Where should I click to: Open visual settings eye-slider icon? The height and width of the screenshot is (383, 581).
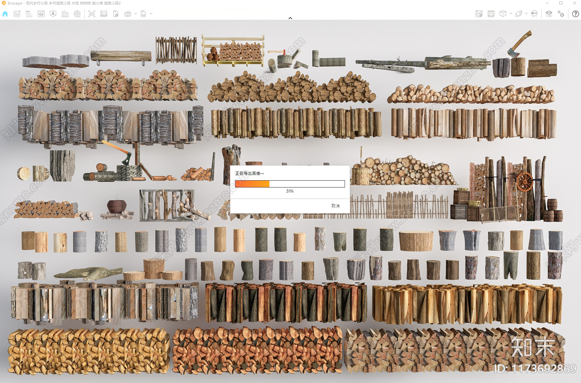tap(549, 14)
